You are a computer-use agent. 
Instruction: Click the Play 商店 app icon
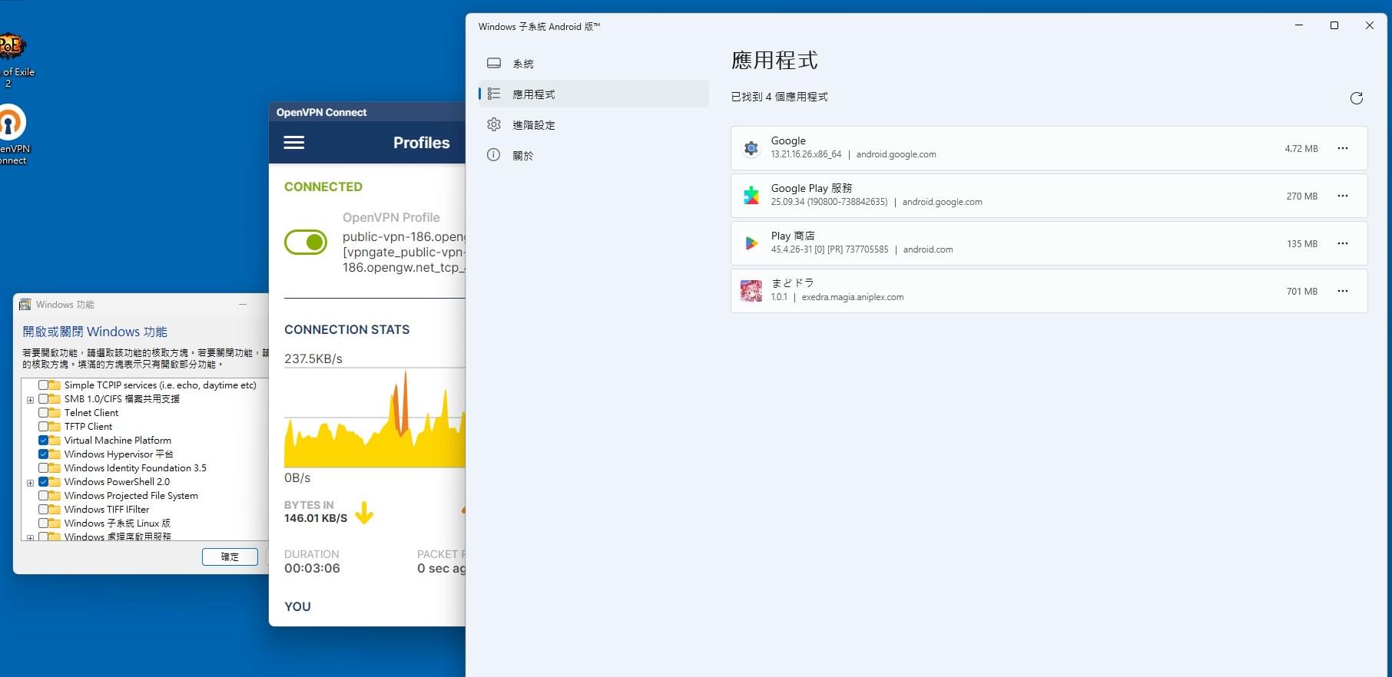751,243
